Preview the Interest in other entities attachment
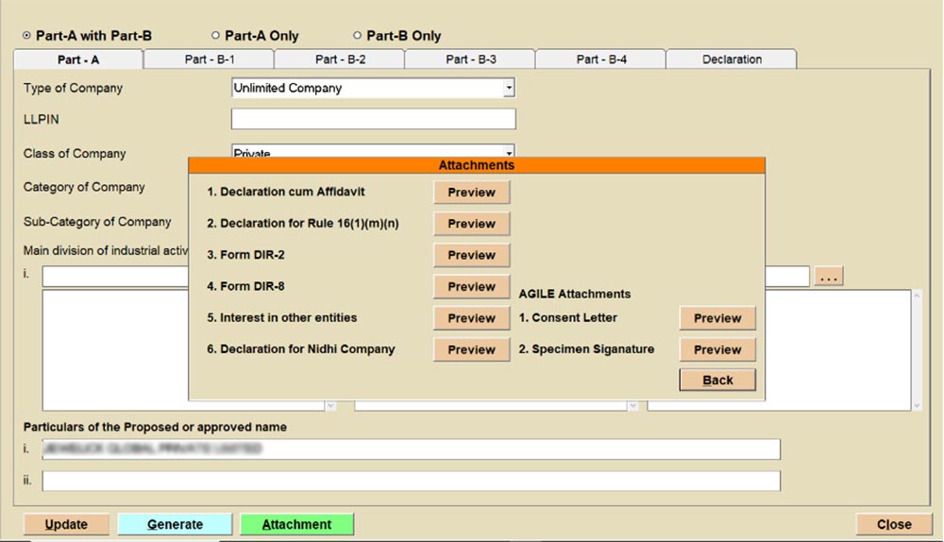The image size is (944, 542). (x=471, y=318)
